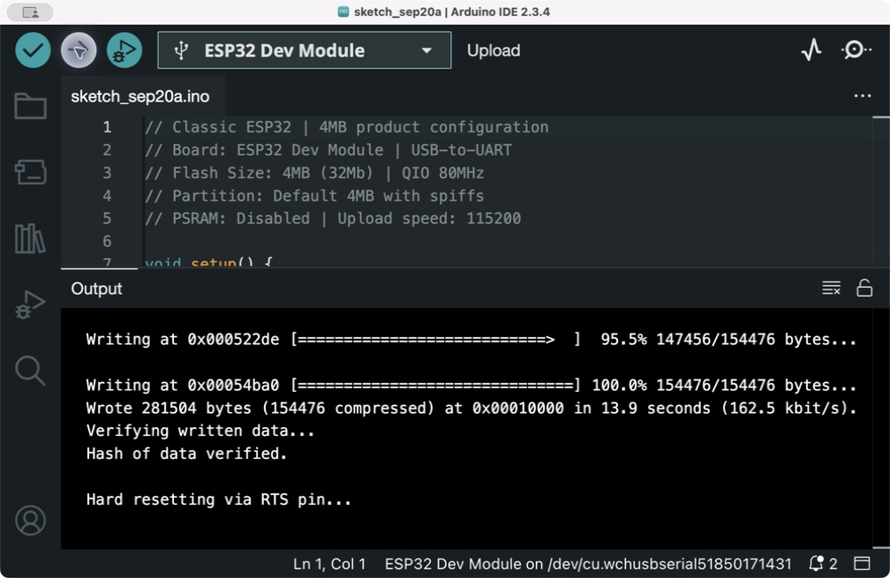Click the "// Flash Size: 4MB (32Mb)" comment
Image resolution: width=890 pixels, height=578 pixels.
pos(314,172)
